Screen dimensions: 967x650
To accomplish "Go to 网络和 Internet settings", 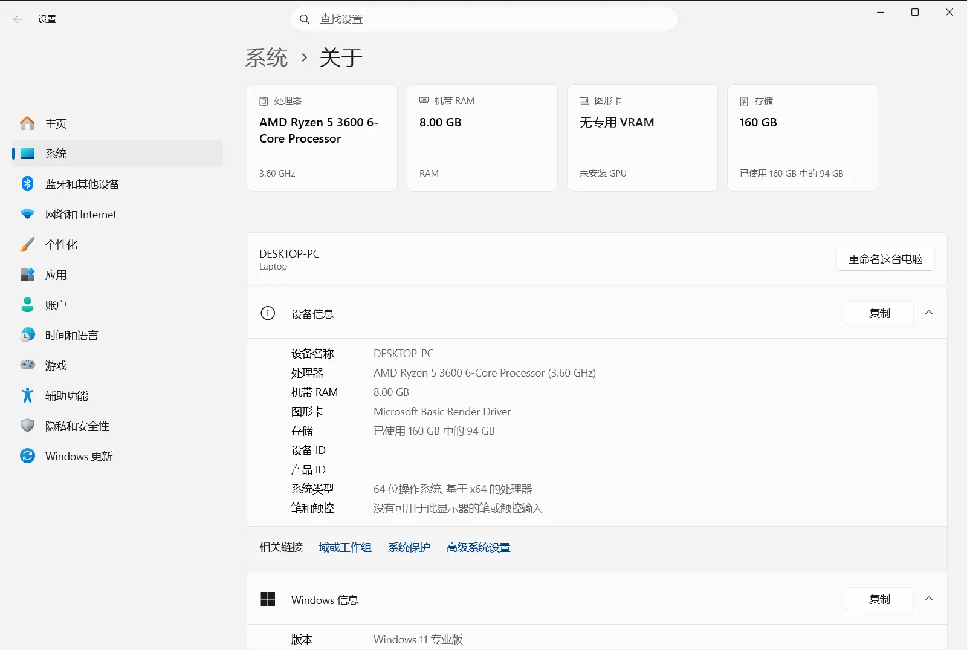I will (x=117, y=214).
